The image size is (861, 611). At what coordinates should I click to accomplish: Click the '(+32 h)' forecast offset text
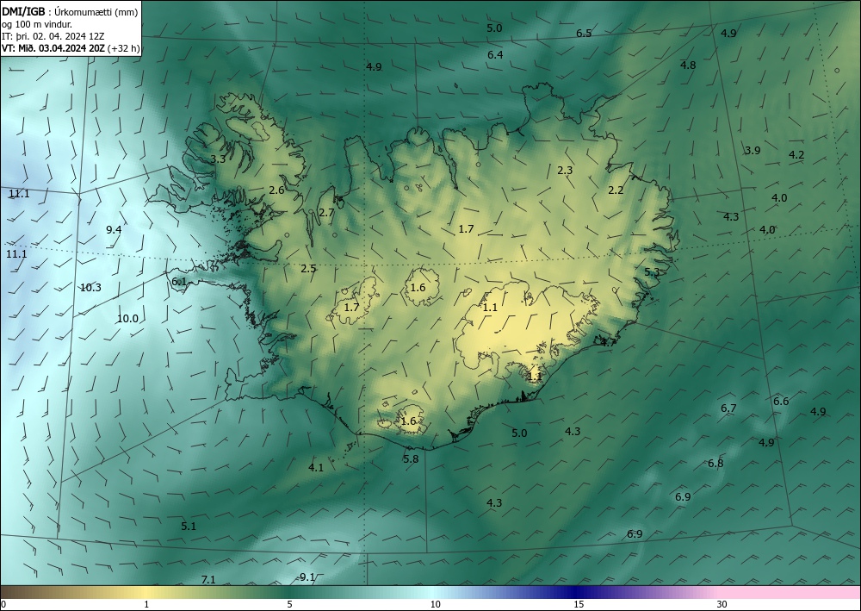click(125, 48)
